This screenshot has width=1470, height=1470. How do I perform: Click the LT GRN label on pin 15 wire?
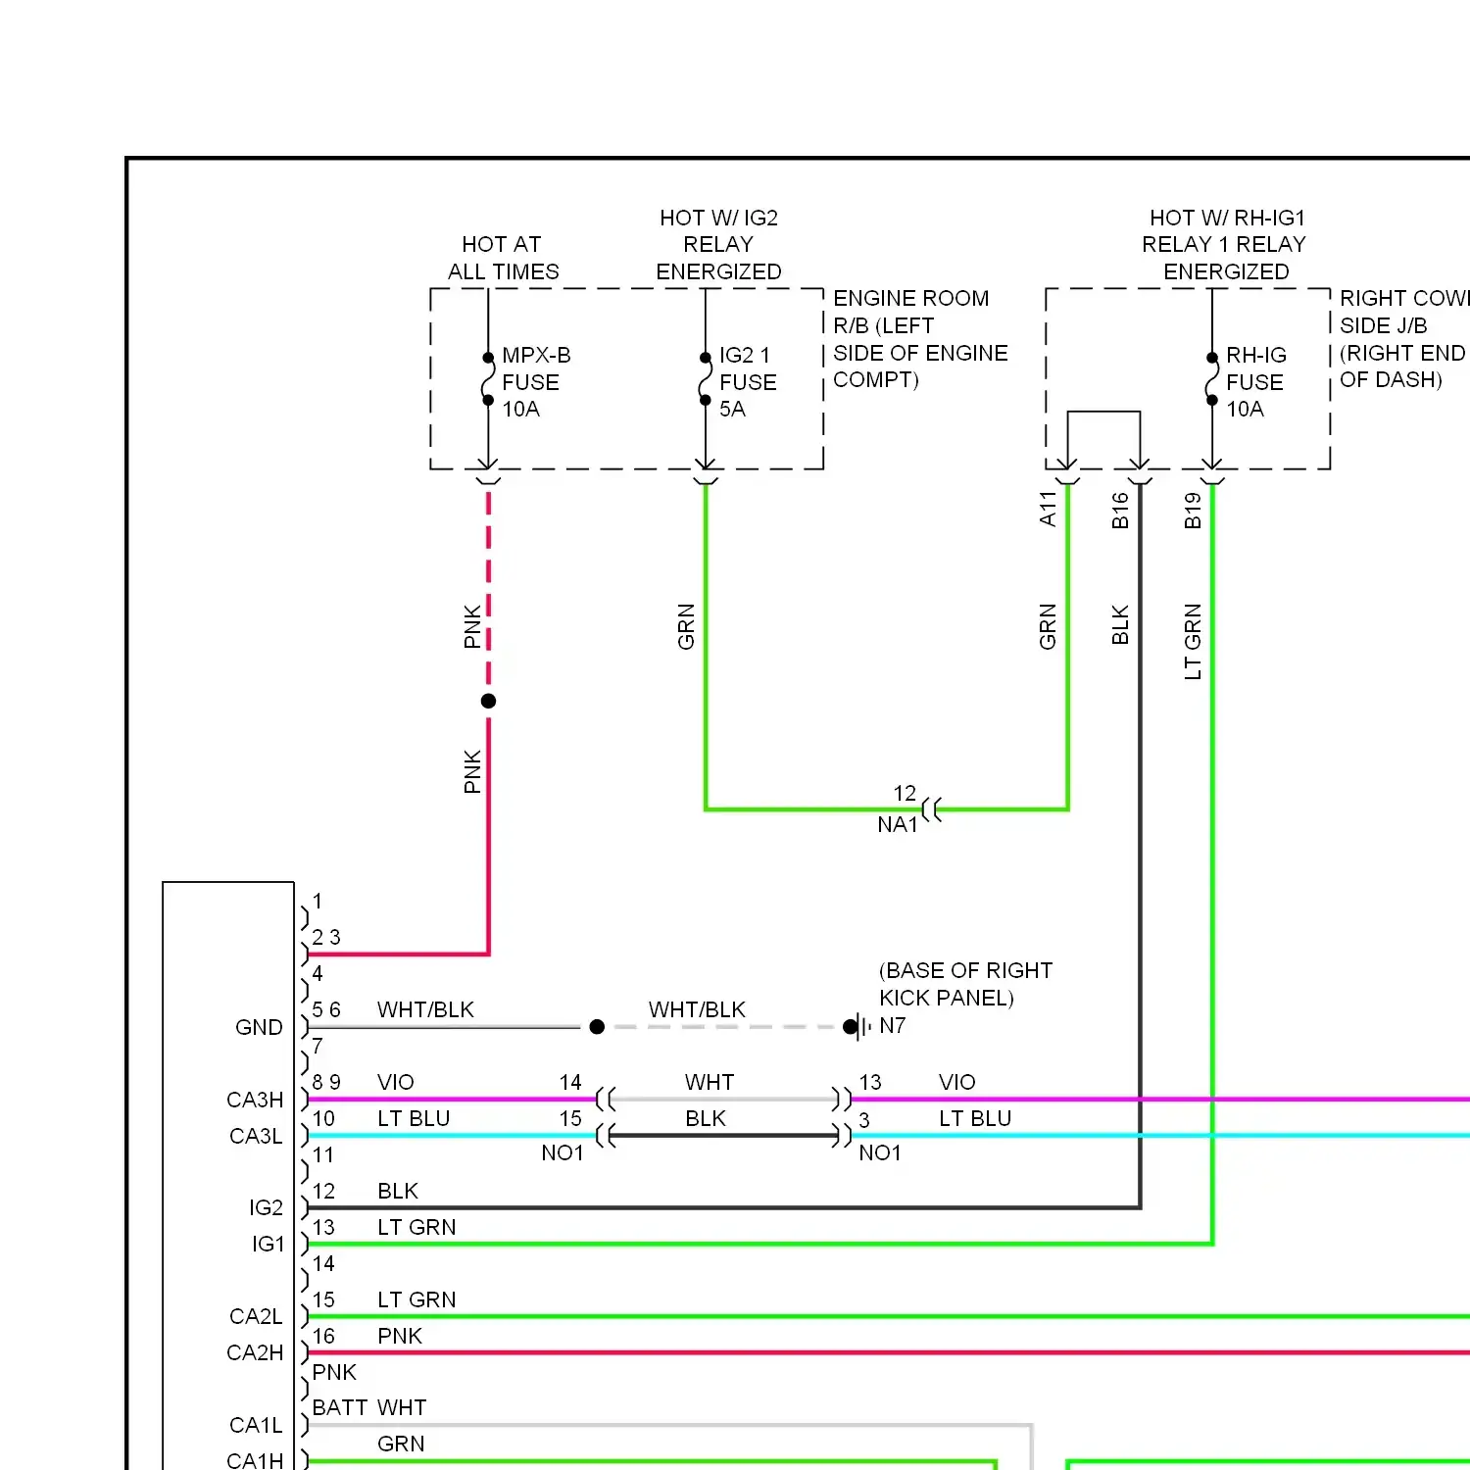point(416,1299)
